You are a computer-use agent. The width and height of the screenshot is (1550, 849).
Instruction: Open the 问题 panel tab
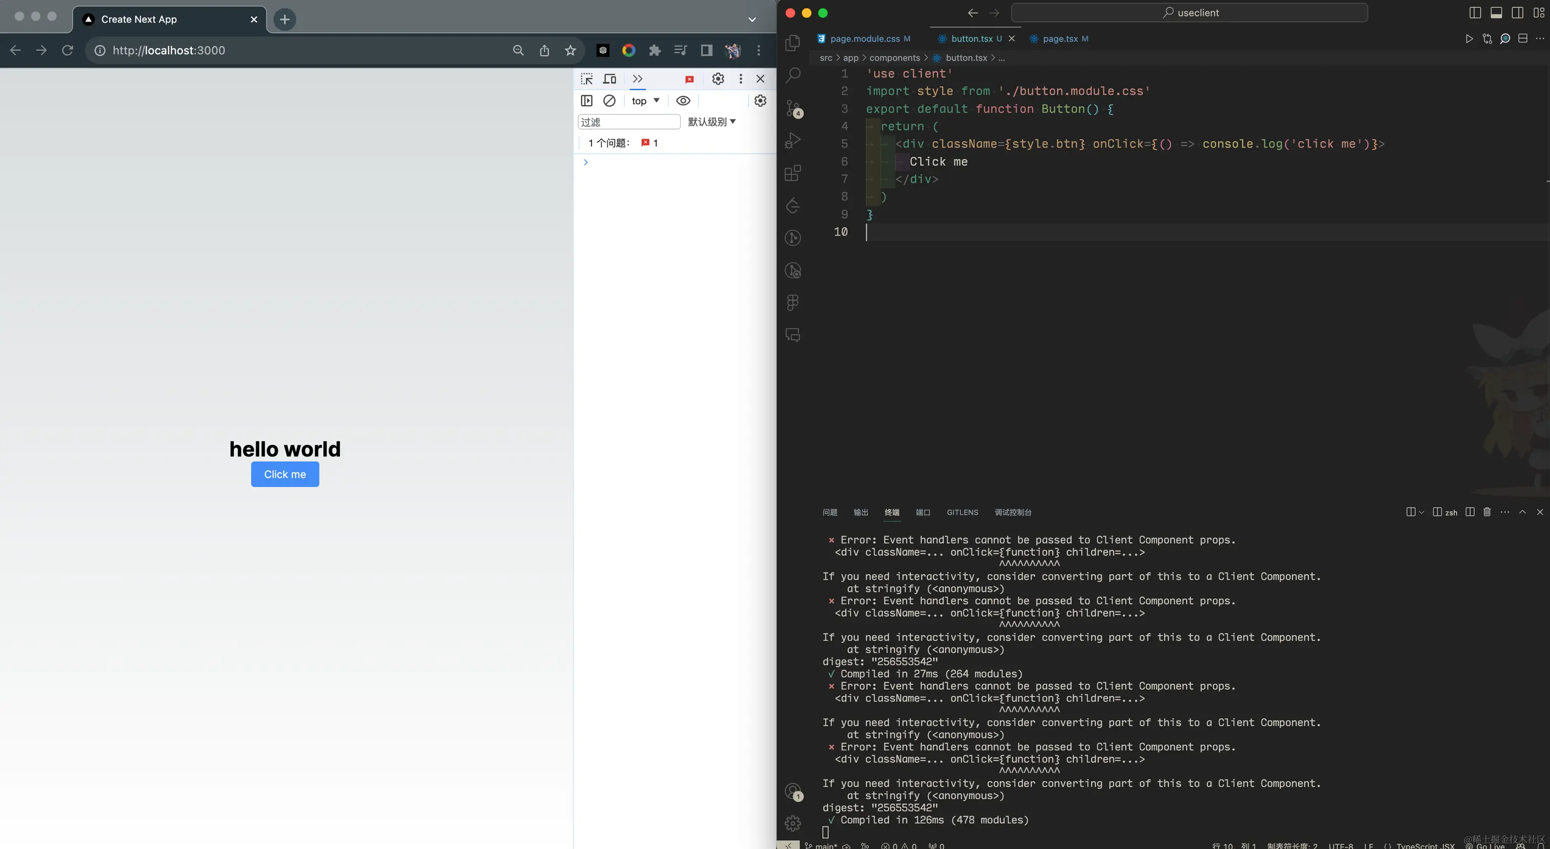829,512
